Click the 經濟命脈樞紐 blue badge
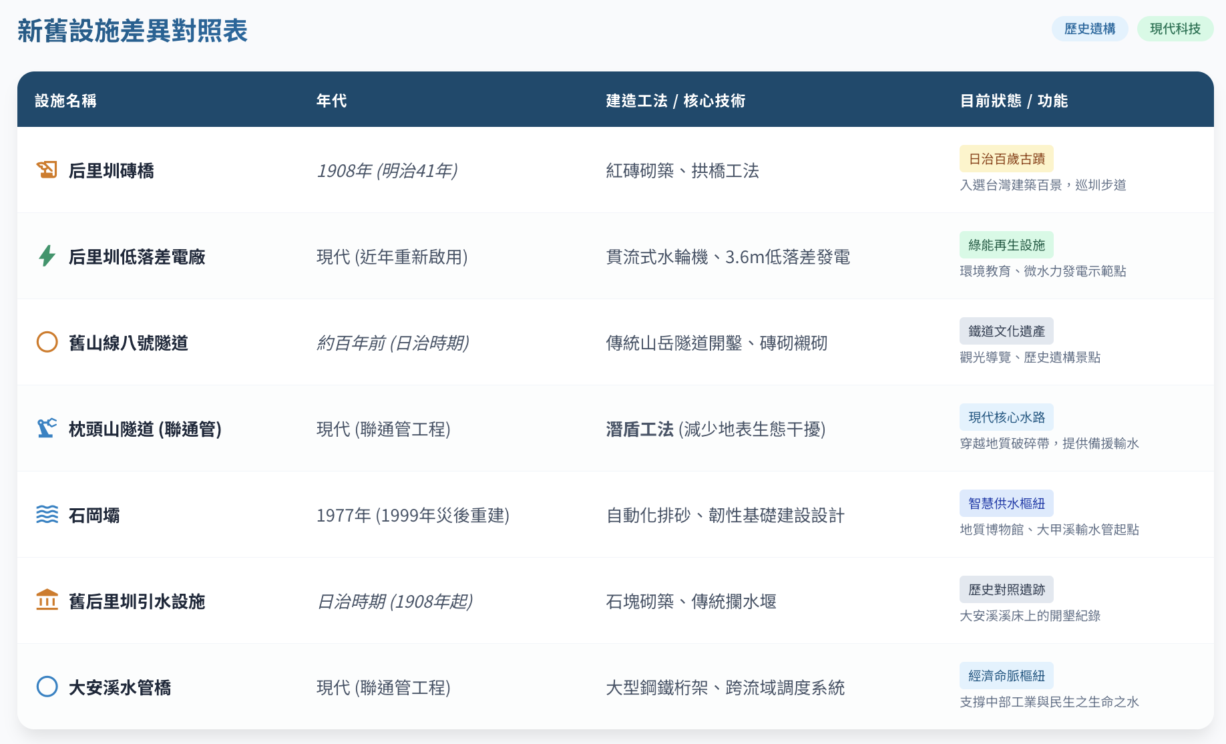1226x744 pixels. tap(1007, 675)
